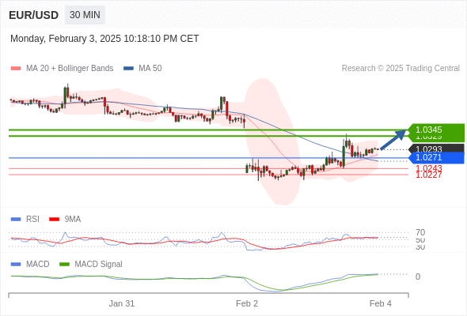This screenshot has height=316, width=467.
Task: Click the RSI legend label
Action: tap(32, 220)
